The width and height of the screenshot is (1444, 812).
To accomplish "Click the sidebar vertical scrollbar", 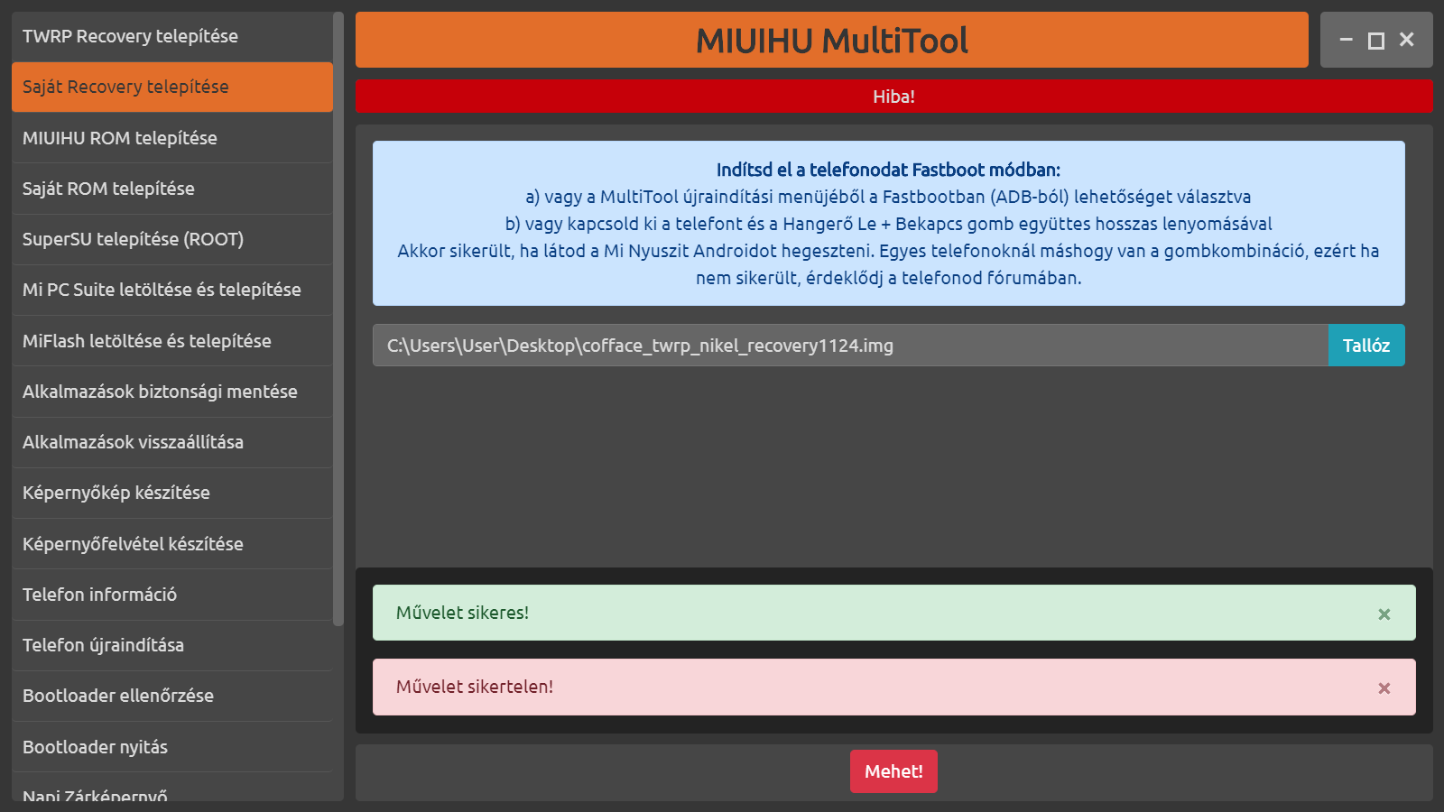I will click(338, 318).
